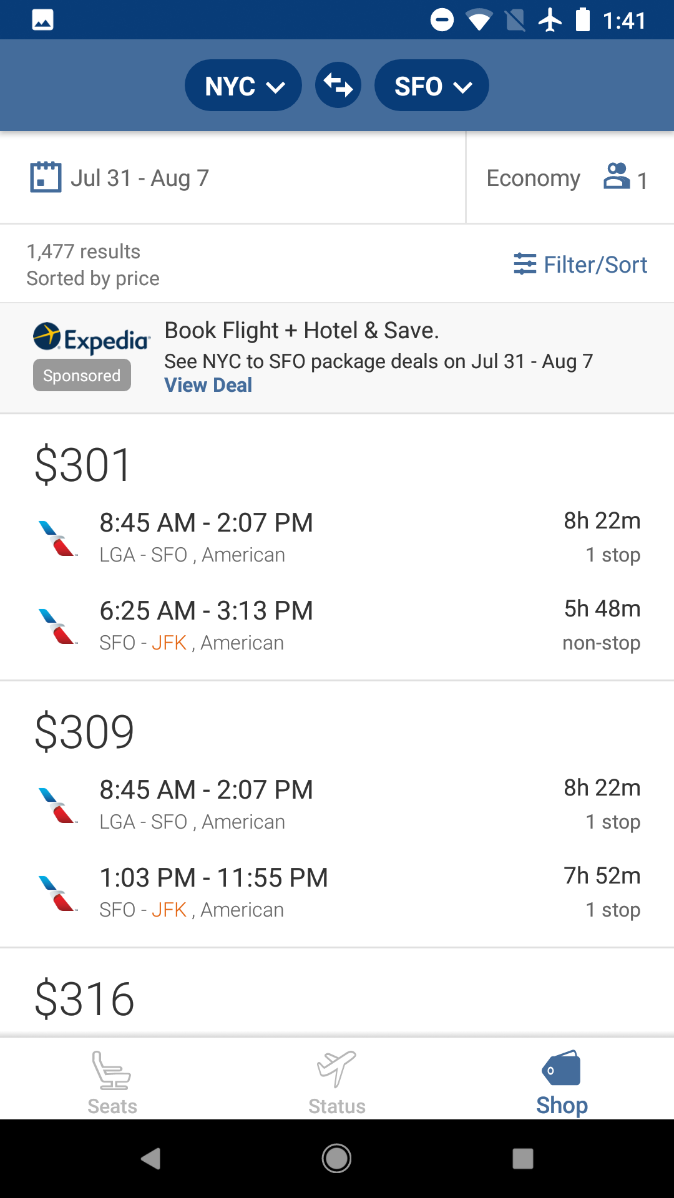Image resolution: width=674 pixels, height=1198 pixels.
Task: Change travel dates Jul 31 - Aug 7
Action: point(140,178)
